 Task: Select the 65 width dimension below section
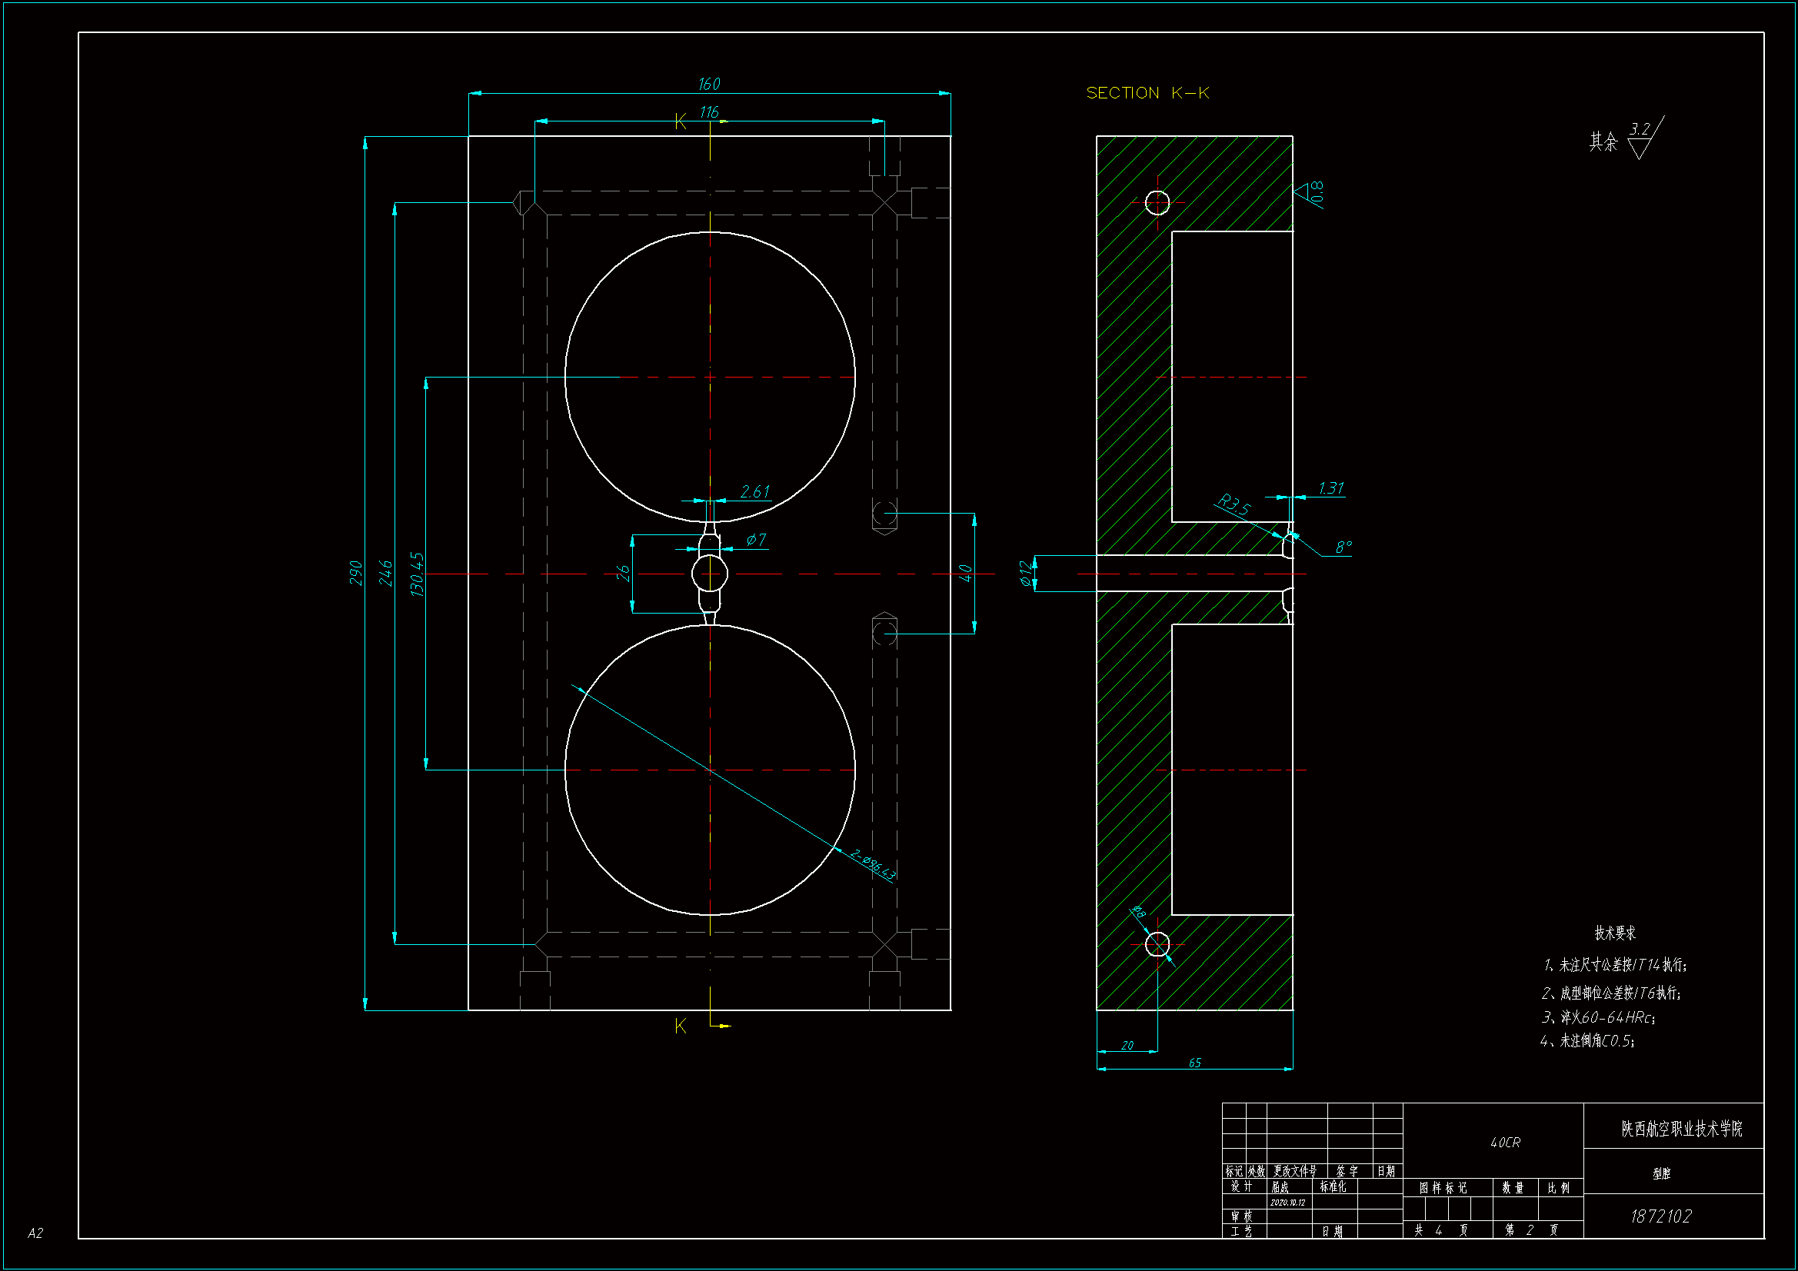click(1194, 1063)
